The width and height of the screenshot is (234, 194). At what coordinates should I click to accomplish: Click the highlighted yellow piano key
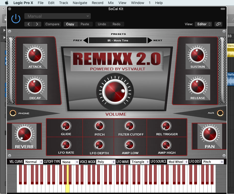click(67, 188)
